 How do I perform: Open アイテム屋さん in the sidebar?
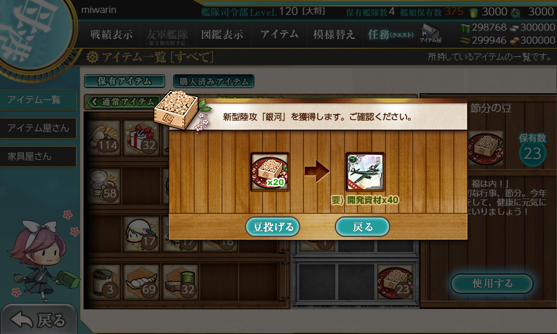click(38, 128)
